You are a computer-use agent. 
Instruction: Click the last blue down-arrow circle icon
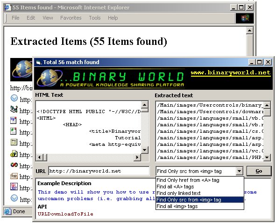click(14, 198)
